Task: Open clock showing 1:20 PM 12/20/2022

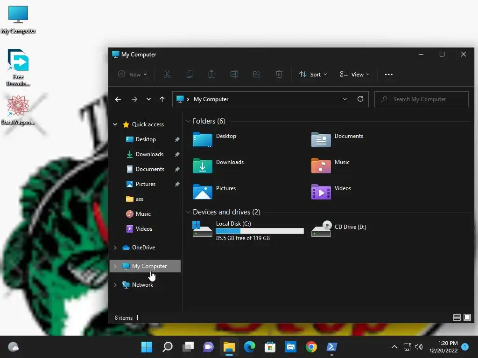Action: click(x=443, y=347)
